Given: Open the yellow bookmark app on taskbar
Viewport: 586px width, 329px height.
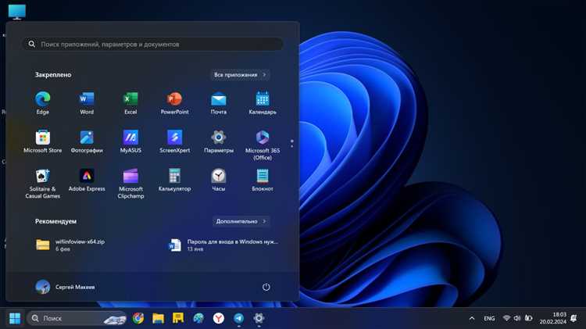Looking at the screenshot, I should pyautogui.click(x=178, y=318).
